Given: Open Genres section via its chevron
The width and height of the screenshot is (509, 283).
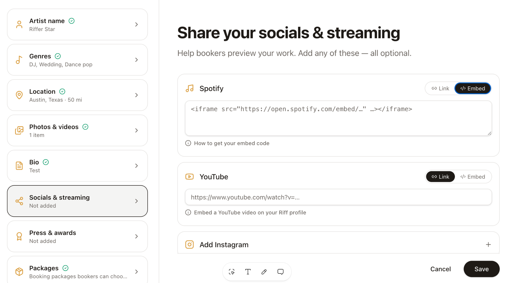Looking at the screenshot, I should tap(137, 60).
